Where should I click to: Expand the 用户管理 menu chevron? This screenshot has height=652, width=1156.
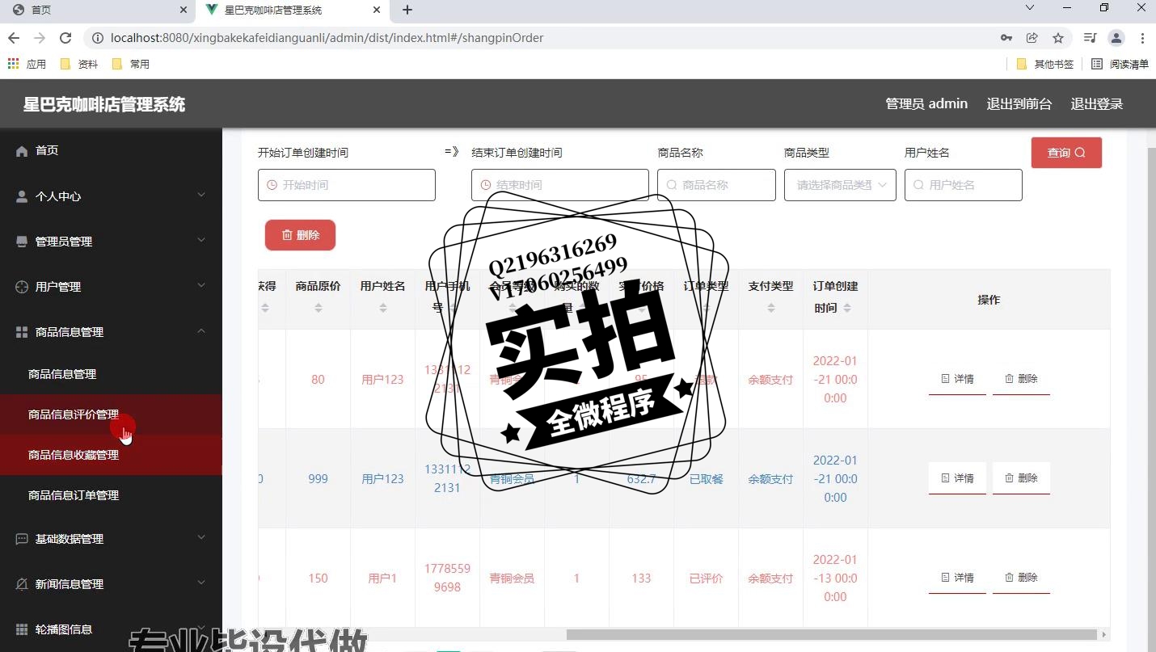(x=201, y=286)
